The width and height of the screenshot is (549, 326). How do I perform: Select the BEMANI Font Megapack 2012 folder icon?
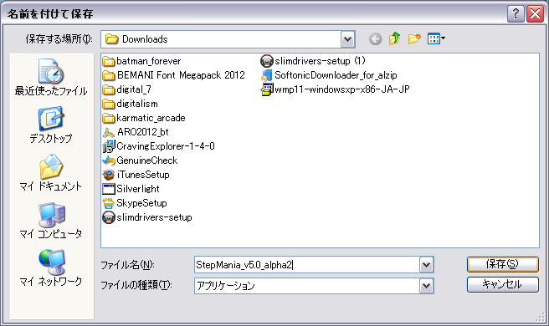(109, 75)
